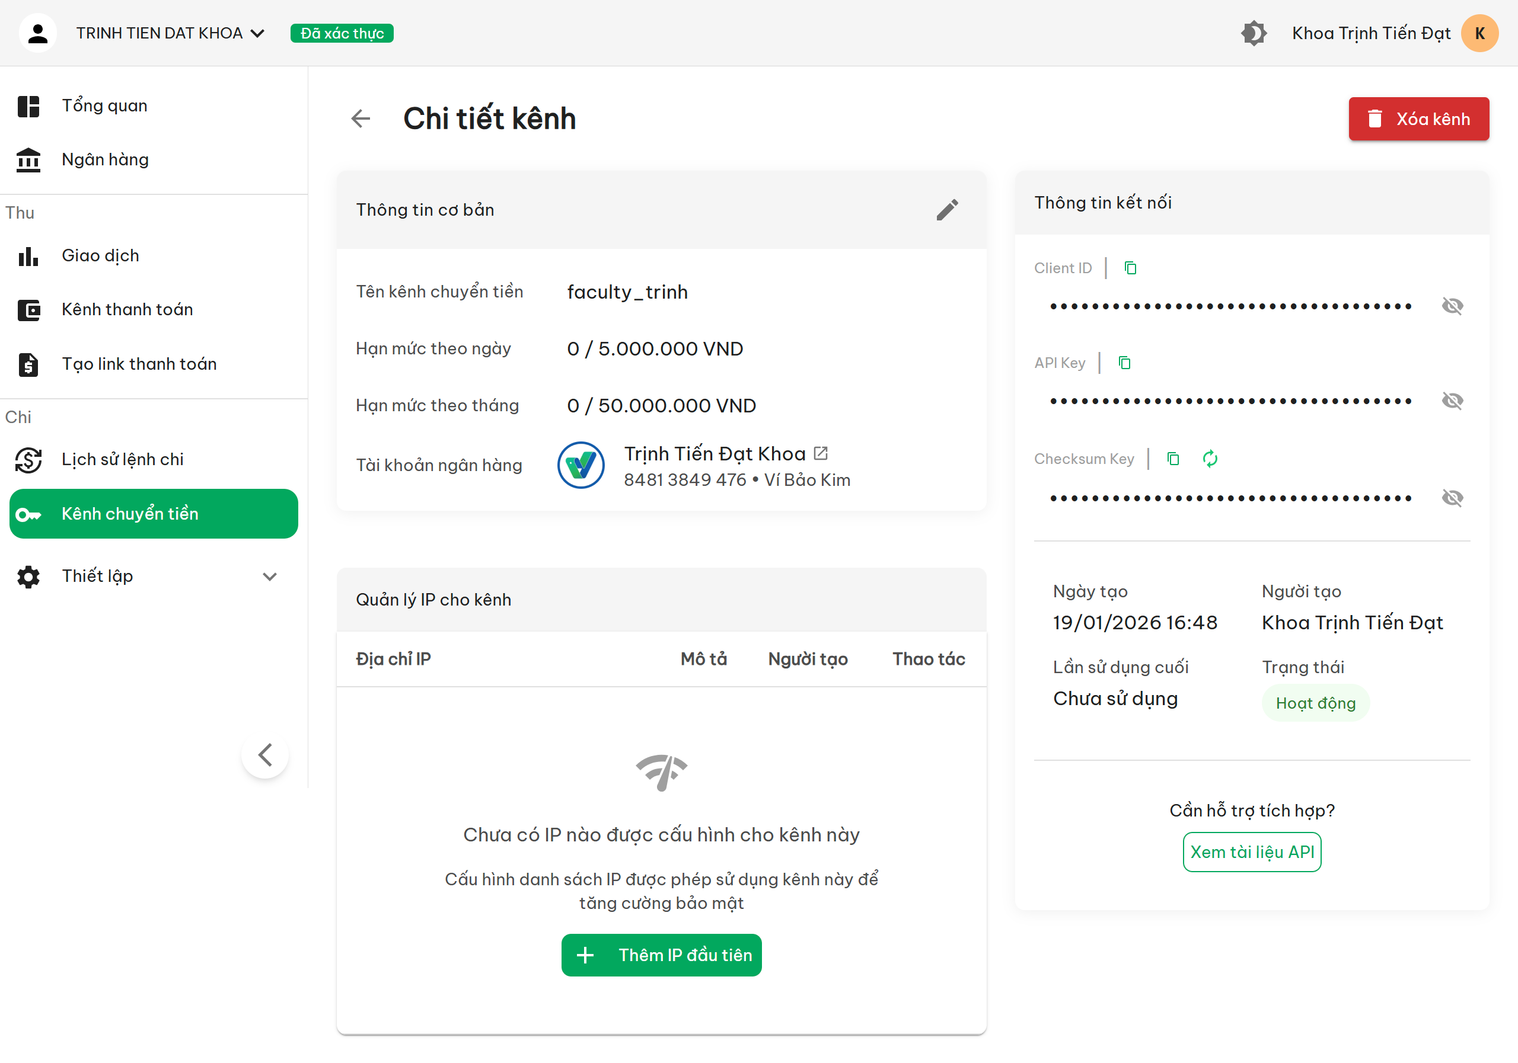Collapse the sidebar with the arrow button
Screen dimensions: 1518x1063
coord(264,755)
